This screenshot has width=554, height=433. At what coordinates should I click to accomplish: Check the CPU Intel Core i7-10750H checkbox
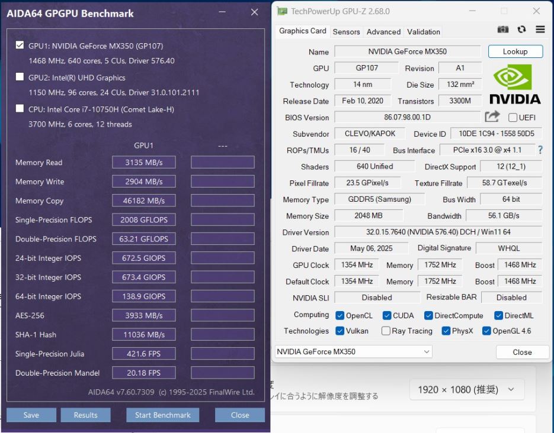(x=20, y=109)
